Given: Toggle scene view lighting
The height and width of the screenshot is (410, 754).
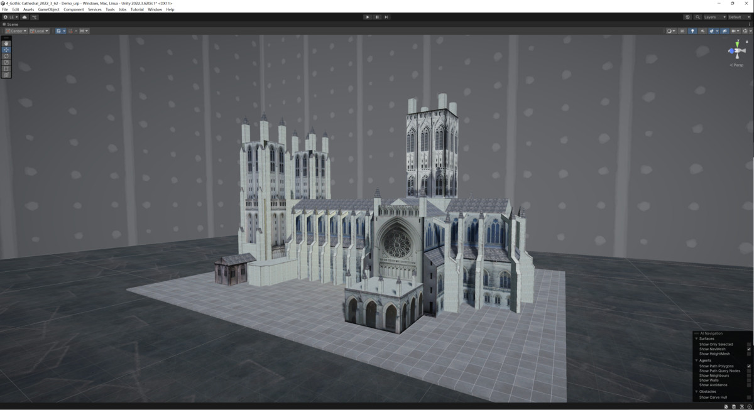Looking at the screenshot, I should (x=692, y=31).
